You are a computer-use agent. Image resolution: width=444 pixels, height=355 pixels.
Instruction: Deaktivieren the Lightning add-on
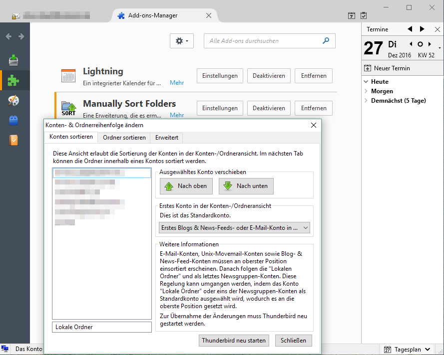[269, 76]
